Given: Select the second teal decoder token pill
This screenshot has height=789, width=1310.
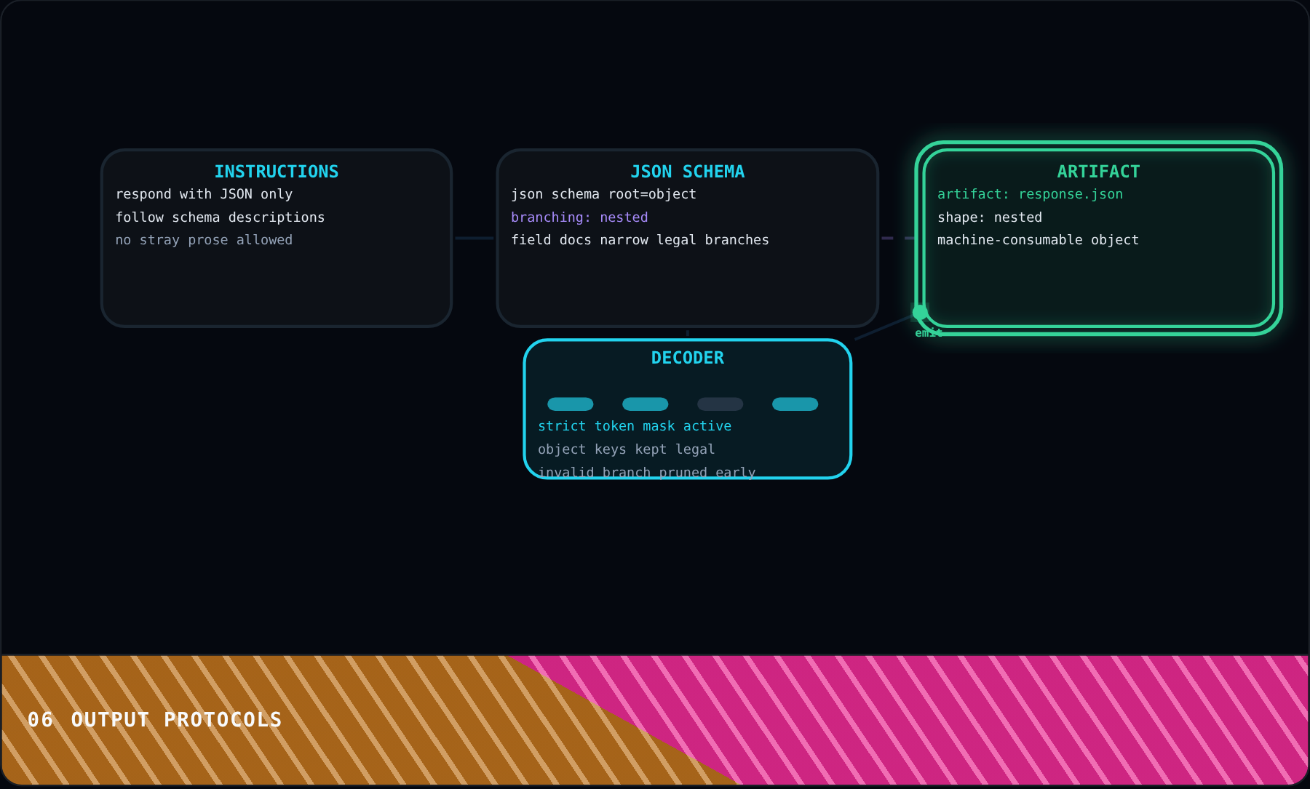Looking at the screenshot, I should click(645, 404).
